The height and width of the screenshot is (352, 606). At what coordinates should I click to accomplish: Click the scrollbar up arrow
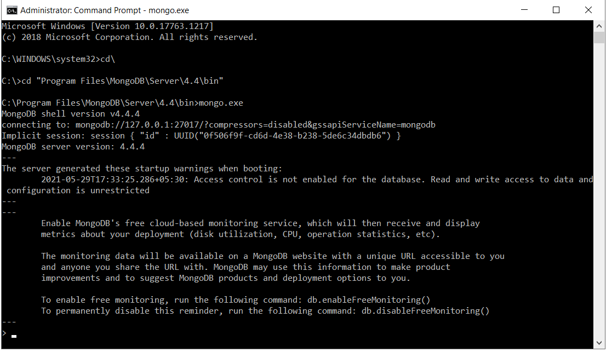pyautogui.click(x=599, y=26)
